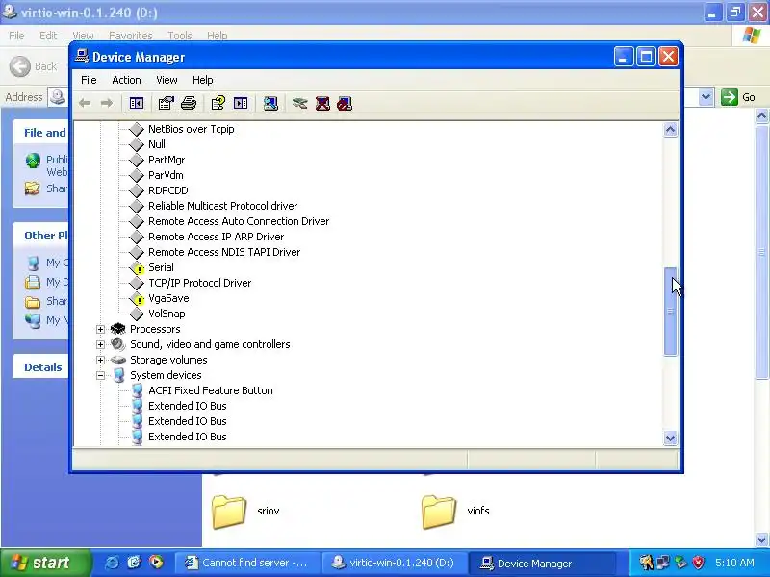Viewport: 770px width, 577px height.
Task: Click Explorer window scroll down arrow
Action: 761,539
